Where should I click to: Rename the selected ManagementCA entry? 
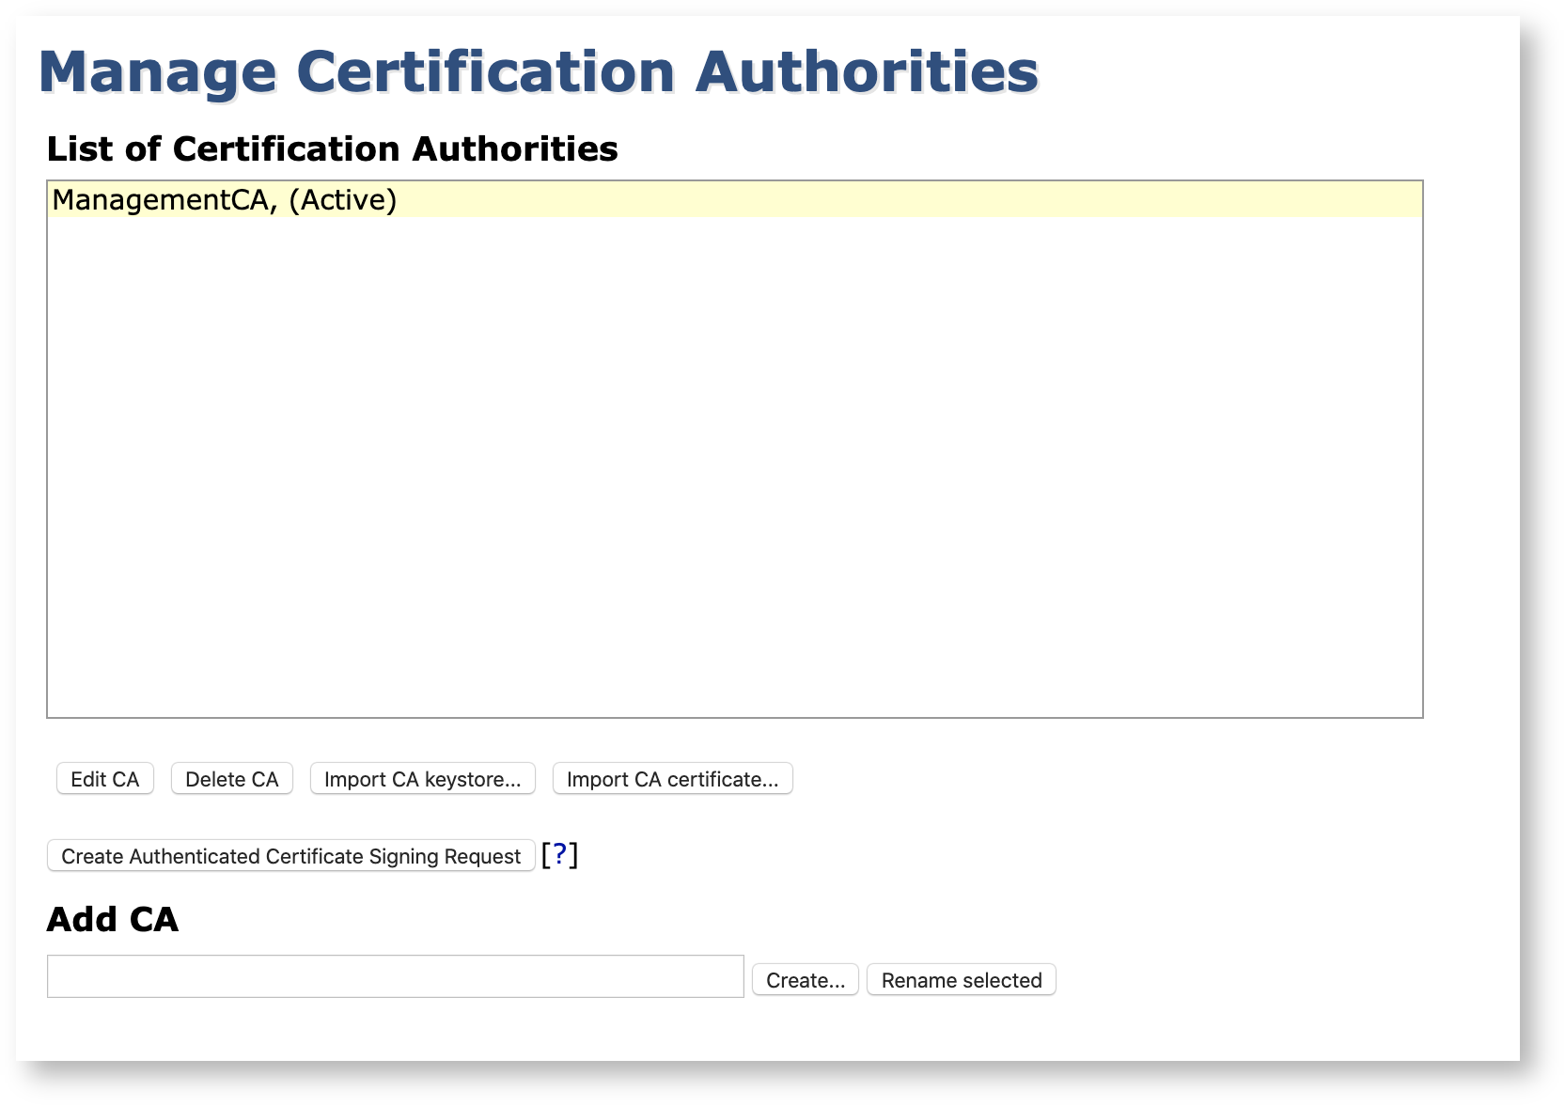961,980
